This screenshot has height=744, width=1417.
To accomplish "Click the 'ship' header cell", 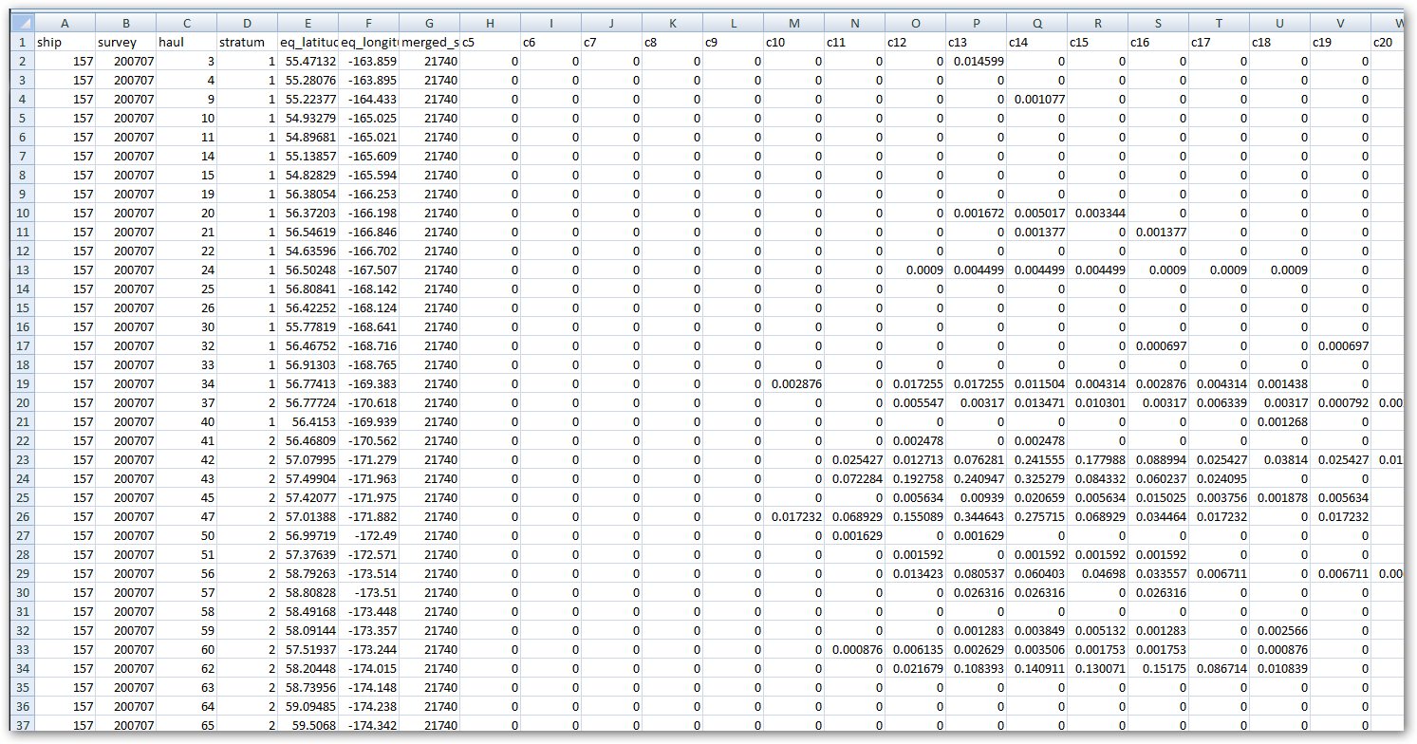I will tap(65, 42).
